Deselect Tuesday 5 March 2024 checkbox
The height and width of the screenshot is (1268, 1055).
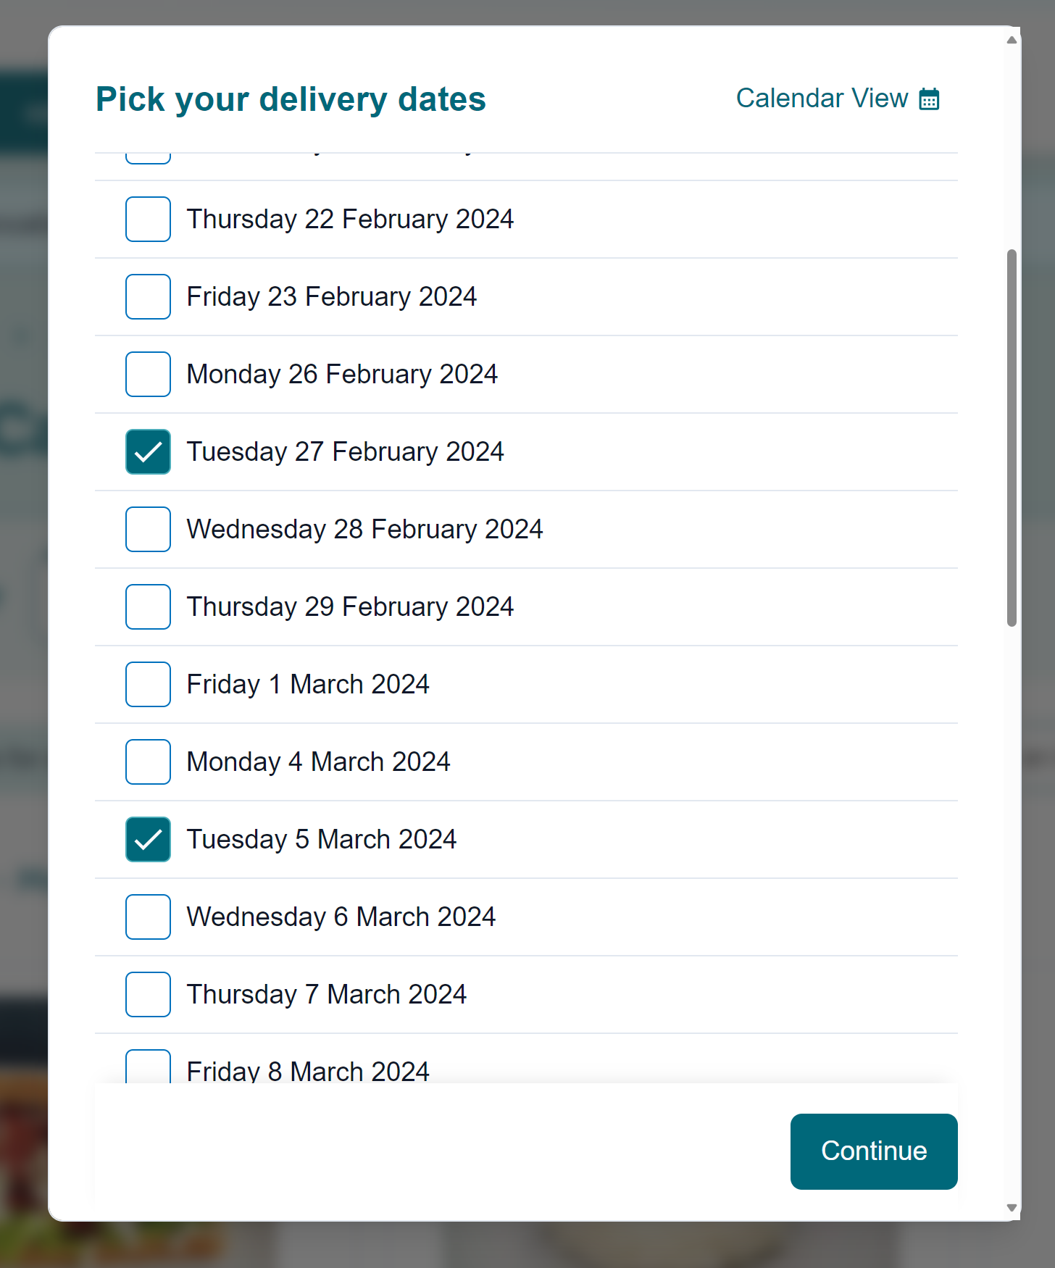148,839
